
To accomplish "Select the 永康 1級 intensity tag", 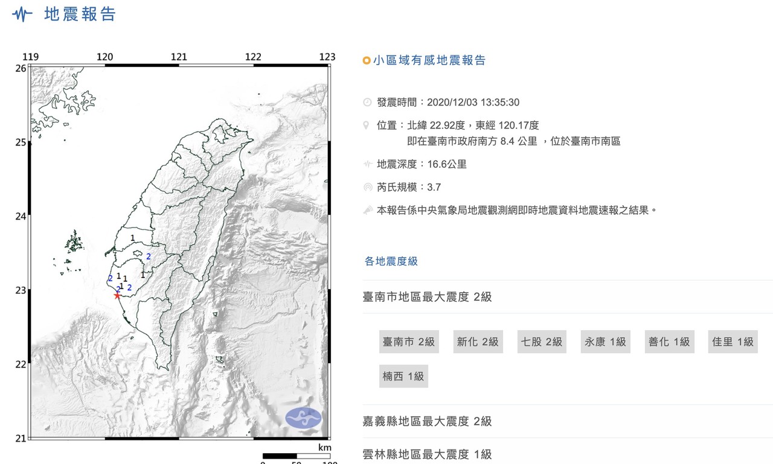I will [605, 342].
